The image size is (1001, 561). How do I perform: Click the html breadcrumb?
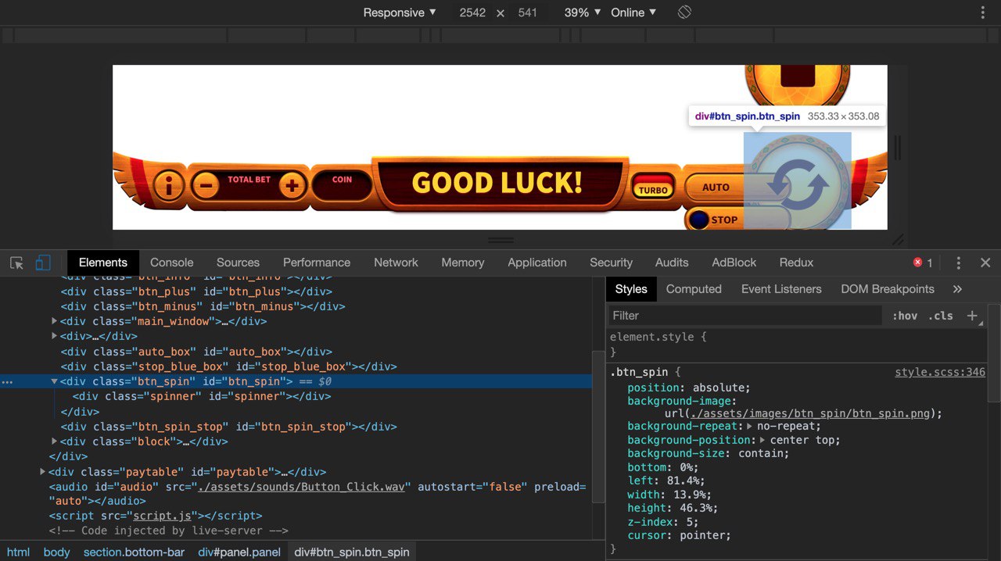(18, 552)
